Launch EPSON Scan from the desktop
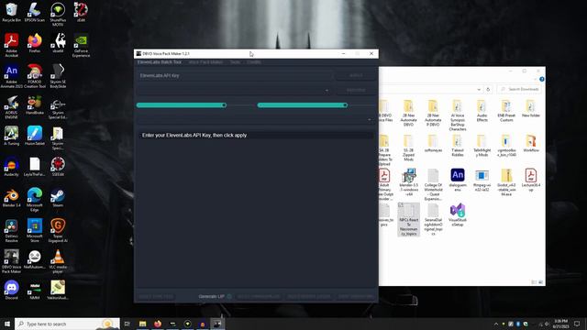The image size is (587, 330). coord(35,12)
